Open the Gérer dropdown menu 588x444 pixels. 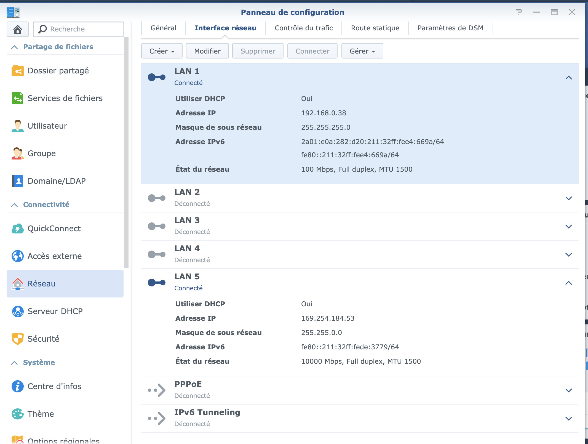tap(362, 51)
